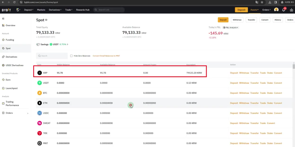Click the asset list Search box
This screenshot has width=295, height=147.
(x=52, y=56)
